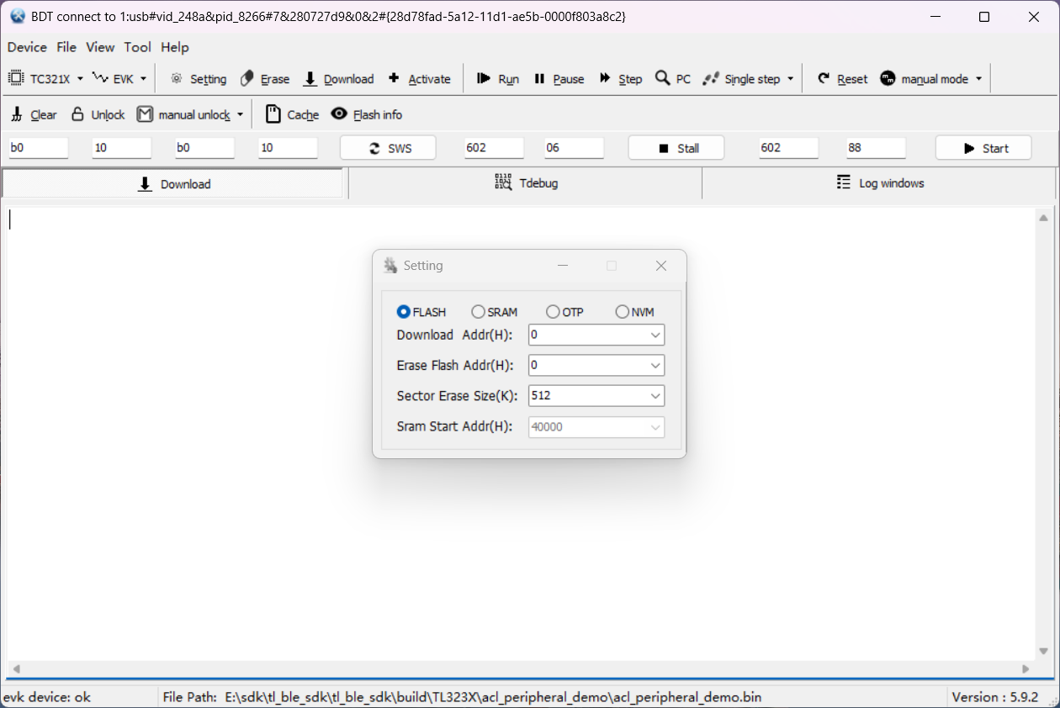Click the Single step icon
The height and width of the screenshot is (708, 1060).
pyautogui.click(x=711, y=79)
